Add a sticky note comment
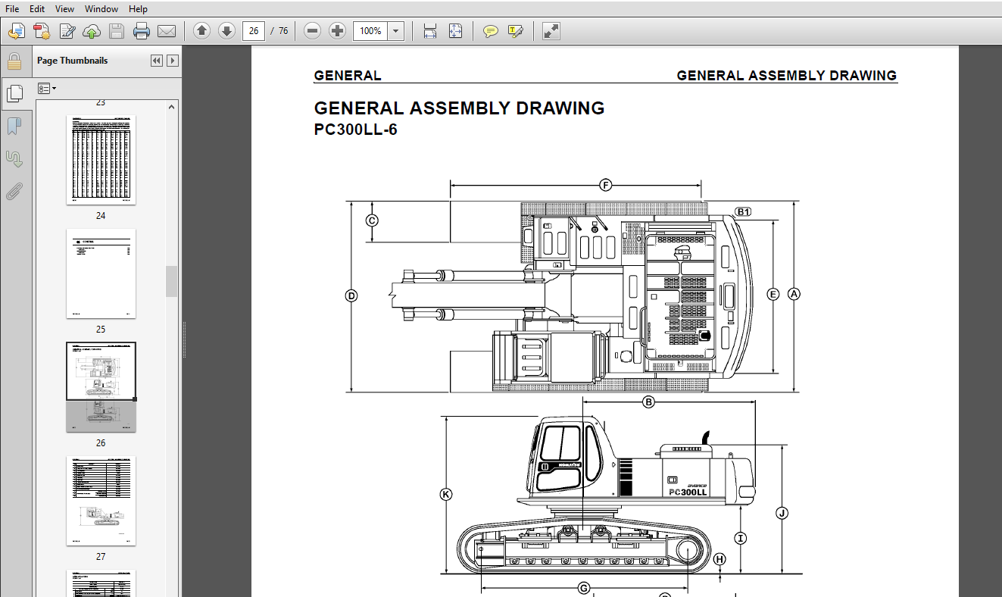The width and height of the screenshot is (1002, 597). (491, 31)
